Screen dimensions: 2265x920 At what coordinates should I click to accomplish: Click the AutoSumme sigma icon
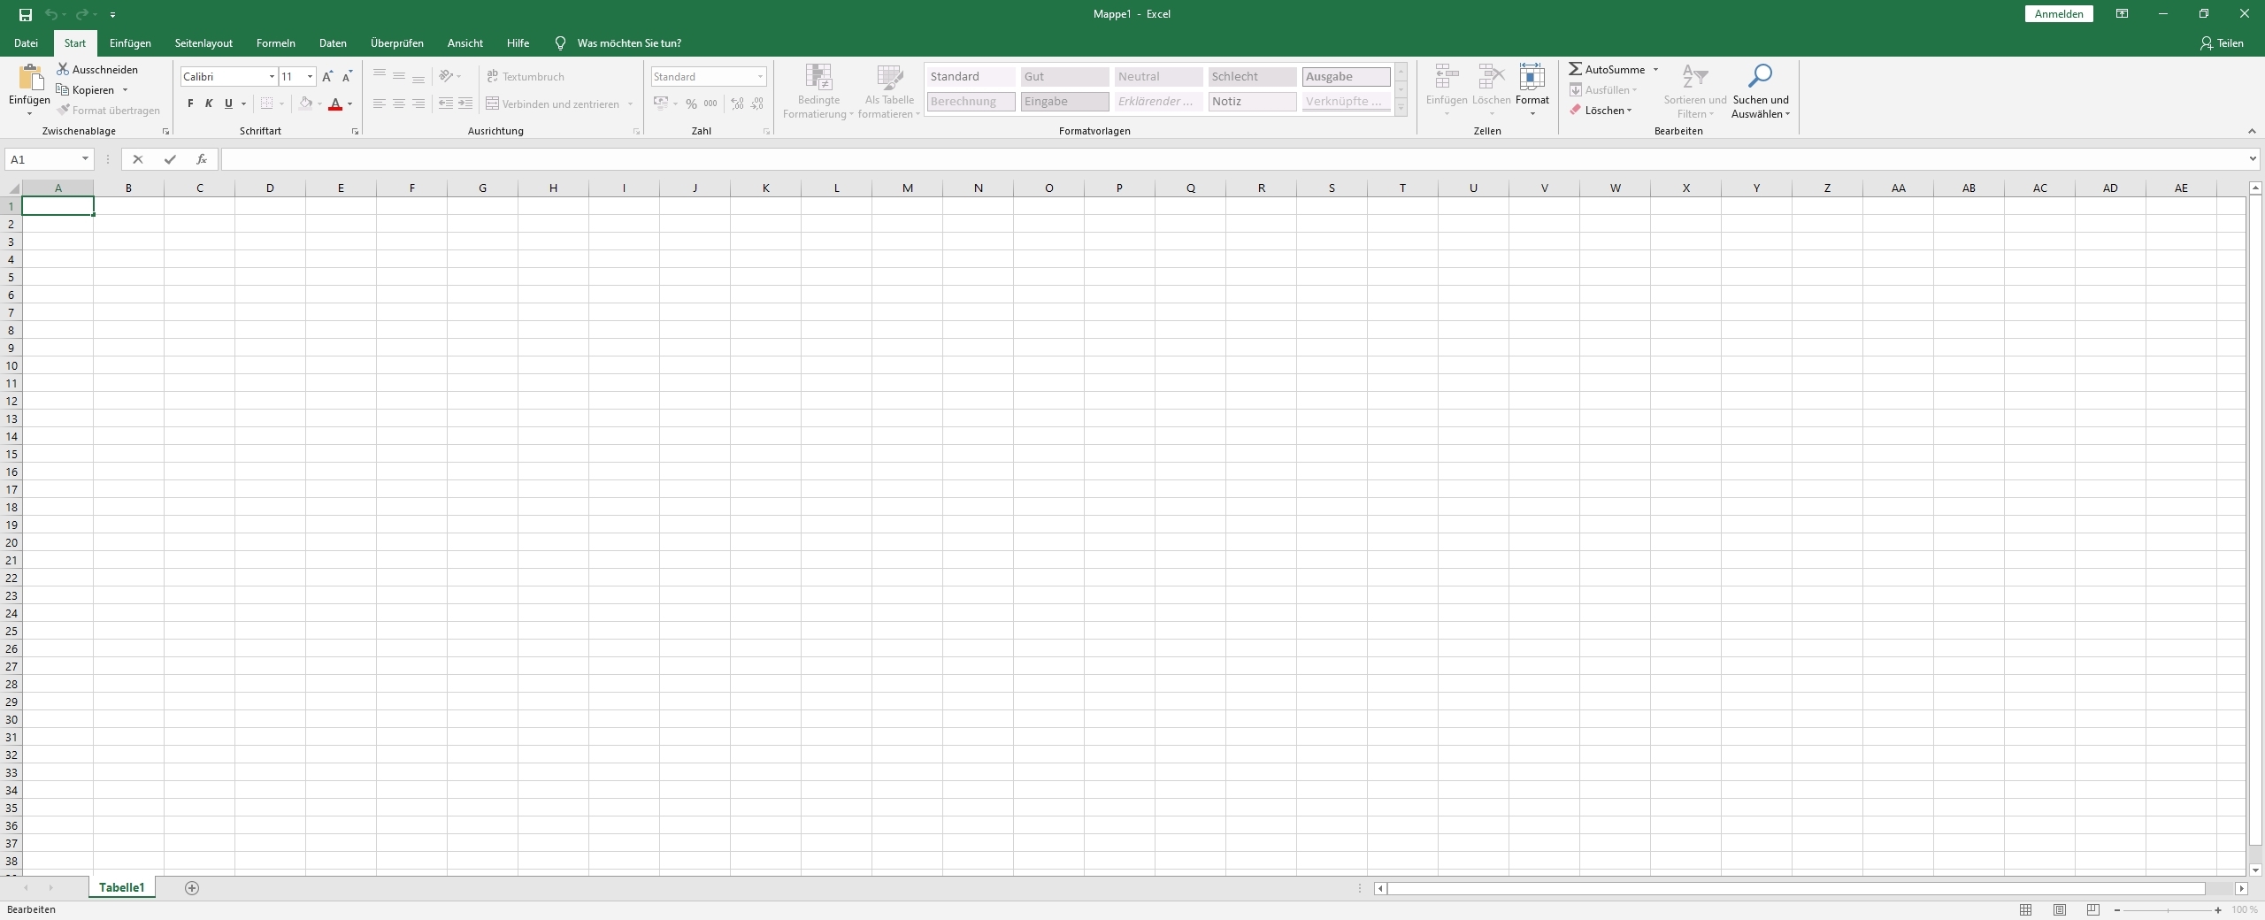pos(1575,69)
